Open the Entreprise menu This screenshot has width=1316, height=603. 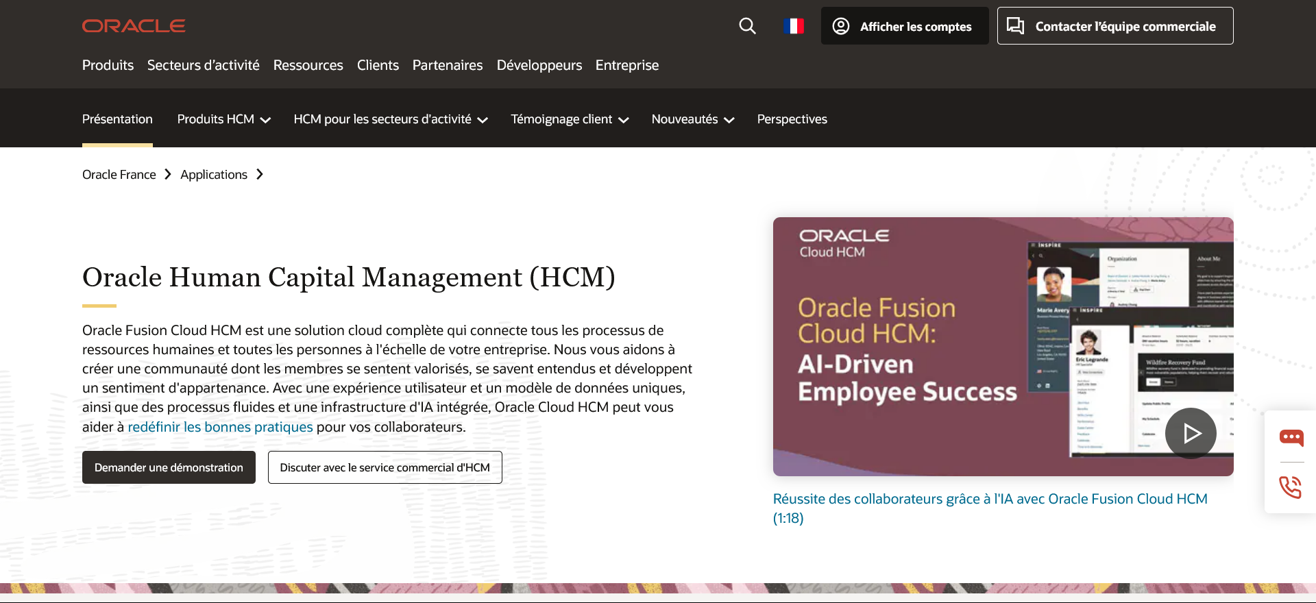pyautogui.click(x=627, y=65)
